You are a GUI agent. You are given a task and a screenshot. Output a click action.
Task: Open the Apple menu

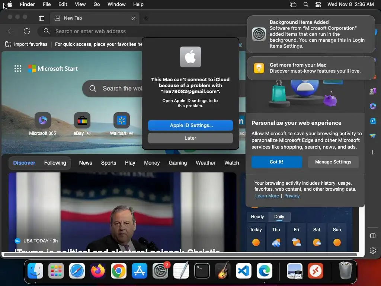pos(10,4)
